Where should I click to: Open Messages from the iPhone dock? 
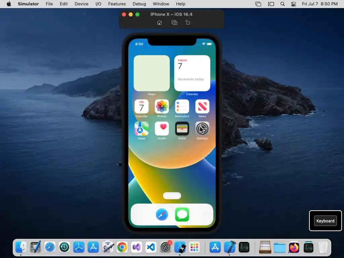tap(182, 215)
